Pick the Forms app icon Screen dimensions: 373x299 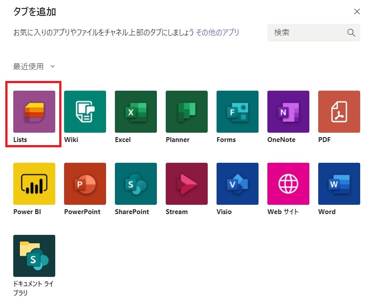point(237,111)
